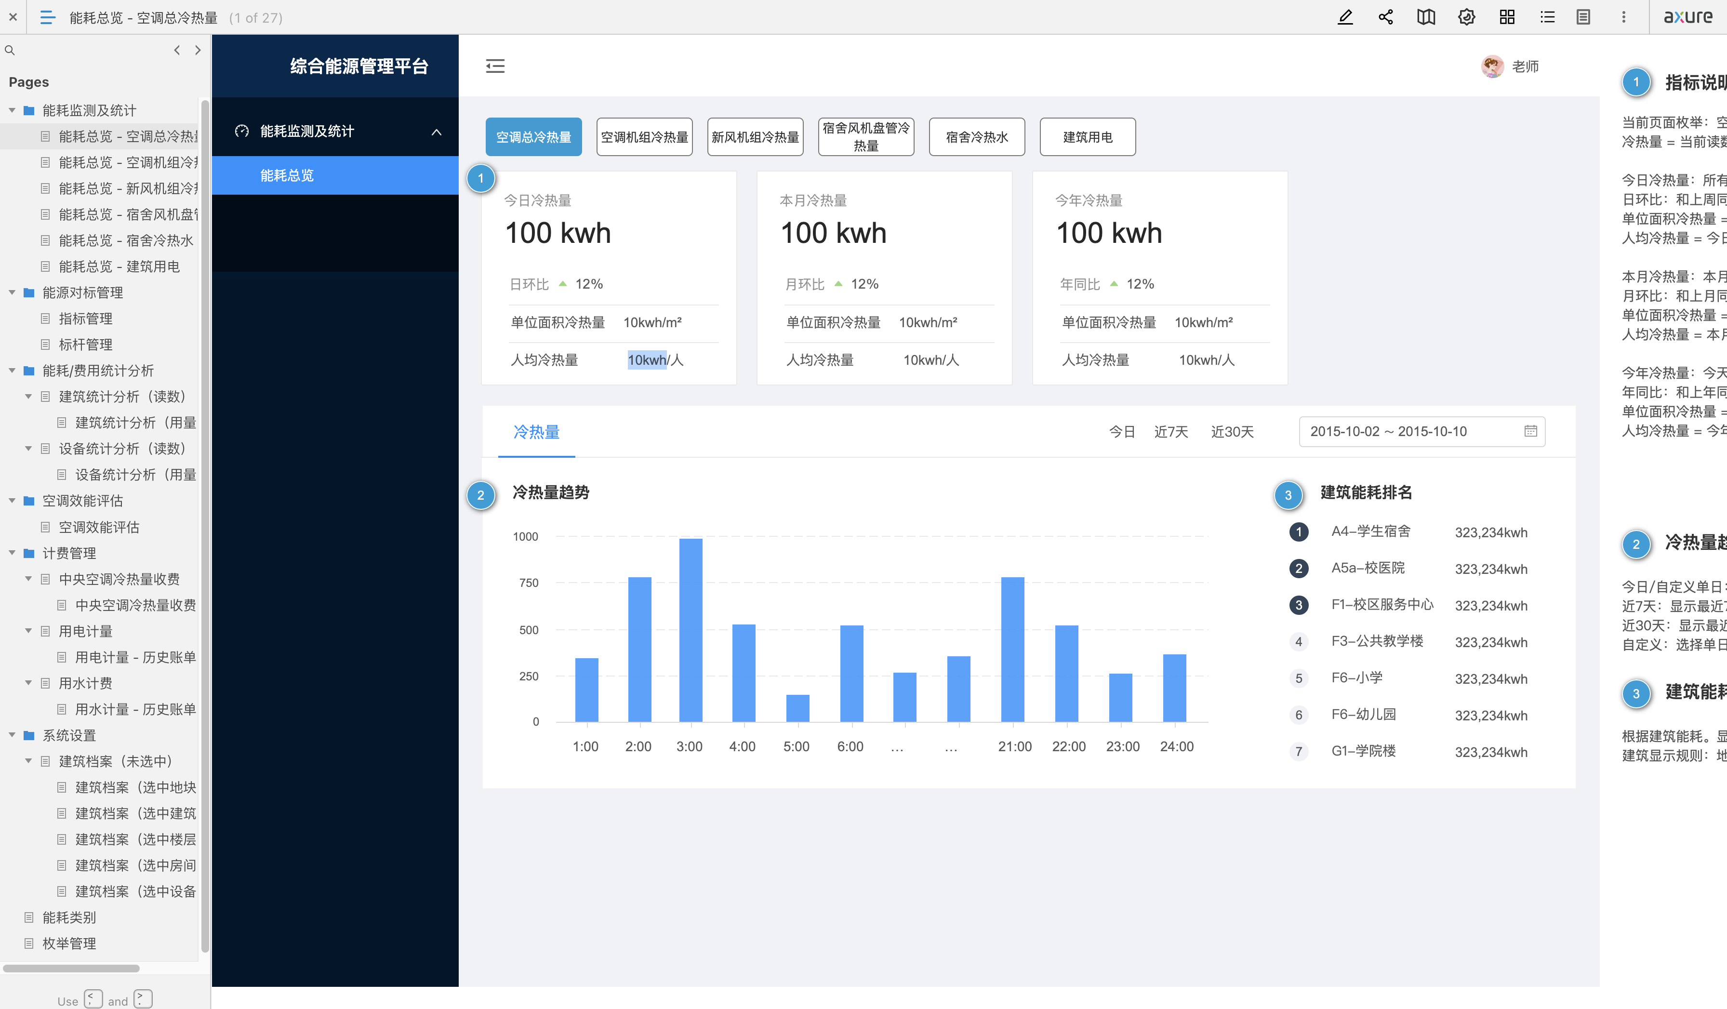
Task: Click the pages panel vertical scrollbar
Action: click(x=204, y=526)
